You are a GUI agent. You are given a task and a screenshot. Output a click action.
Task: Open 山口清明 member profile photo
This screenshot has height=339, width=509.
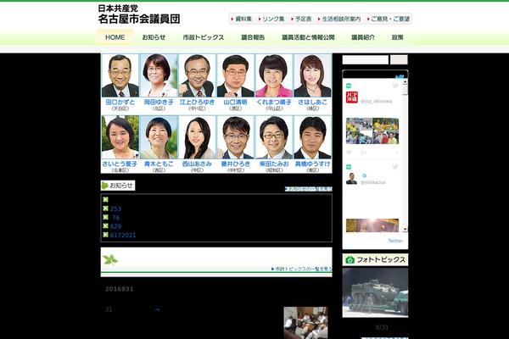pos(235,75)
